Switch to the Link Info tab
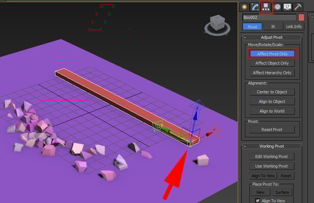The height and width of the screenshot is (203, 314). coord(294,26)
